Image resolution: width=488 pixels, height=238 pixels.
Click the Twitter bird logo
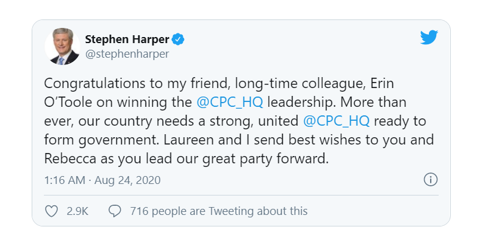point(429,37)
